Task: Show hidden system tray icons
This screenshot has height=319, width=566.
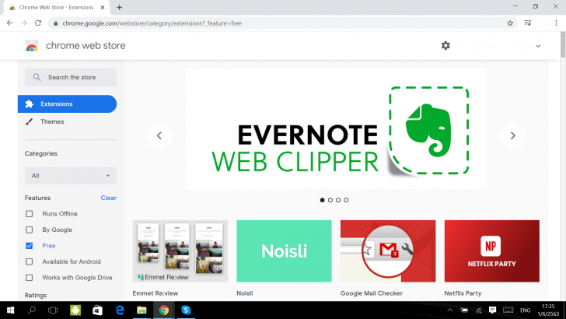Action: (449, 310)
